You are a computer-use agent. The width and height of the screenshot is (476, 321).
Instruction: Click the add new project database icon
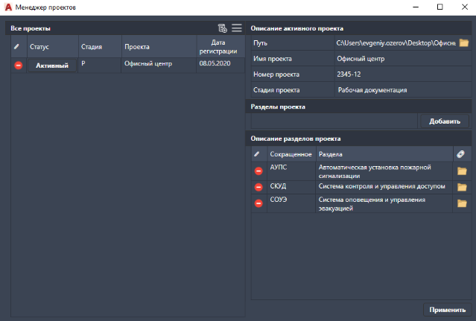tap(223, 28)
